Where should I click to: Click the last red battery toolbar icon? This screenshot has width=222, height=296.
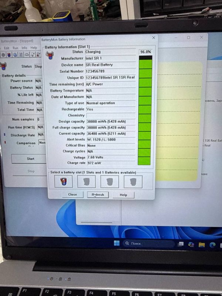[x=38, y=54]
